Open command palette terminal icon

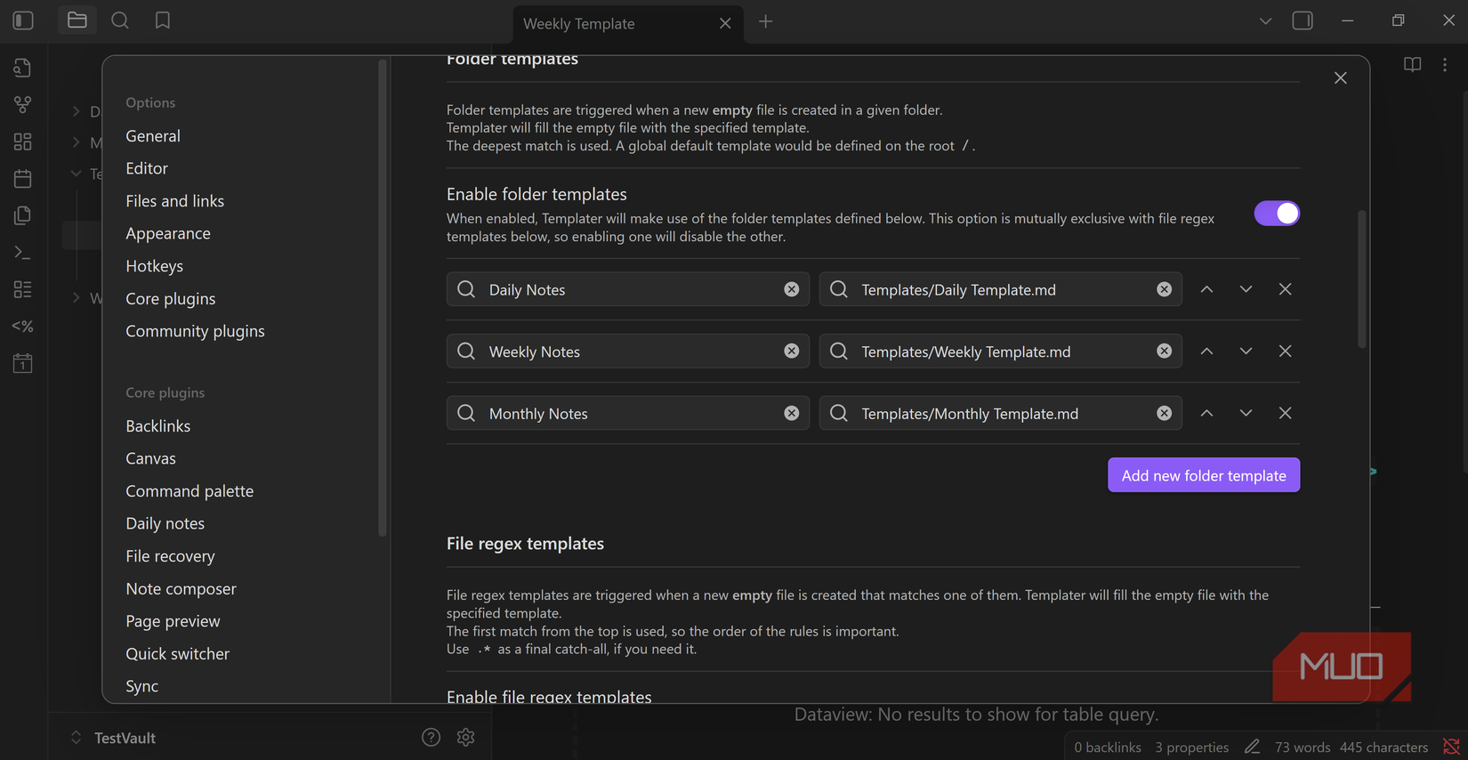click(23, 253)
